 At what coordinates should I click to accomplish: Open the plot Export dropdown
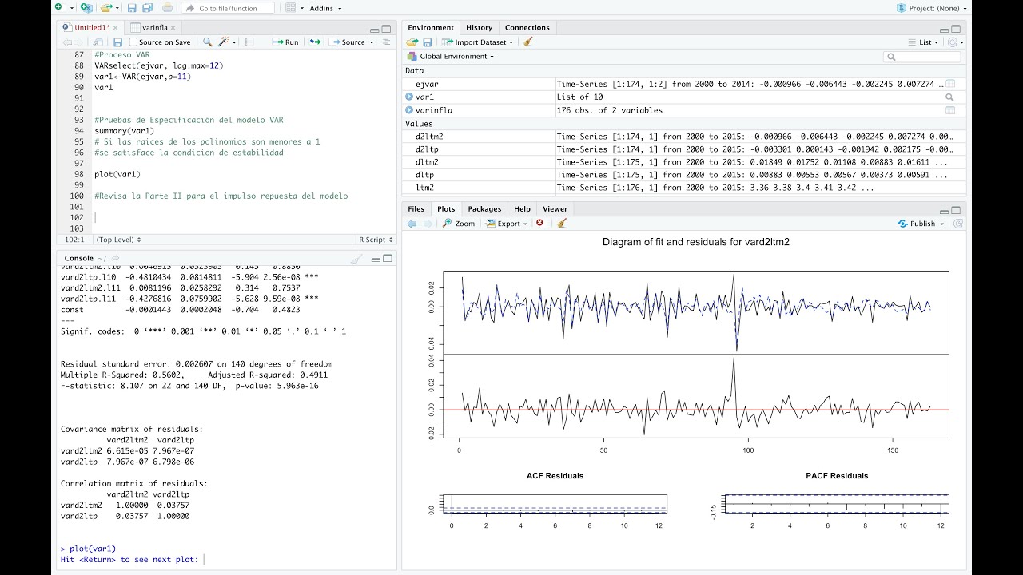[x=507, y=224]
